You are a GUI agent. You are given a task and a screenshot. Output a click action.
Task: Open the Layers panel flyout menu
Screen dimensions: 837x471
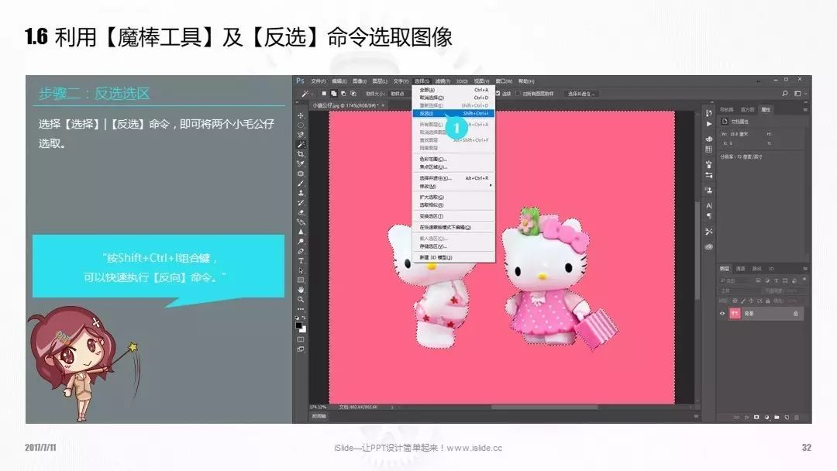[805, 268]
